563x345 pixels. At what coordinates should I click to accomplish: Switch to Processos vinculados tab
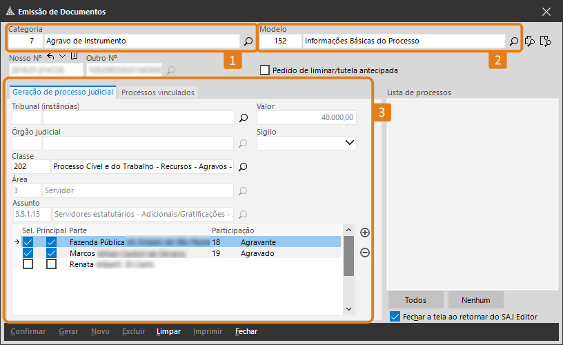(158, 92)
